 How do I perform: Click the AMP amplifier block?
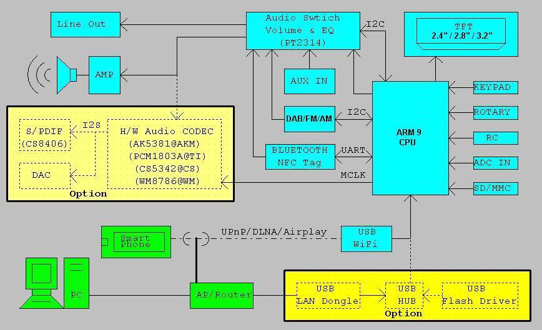tap(104, 75)
